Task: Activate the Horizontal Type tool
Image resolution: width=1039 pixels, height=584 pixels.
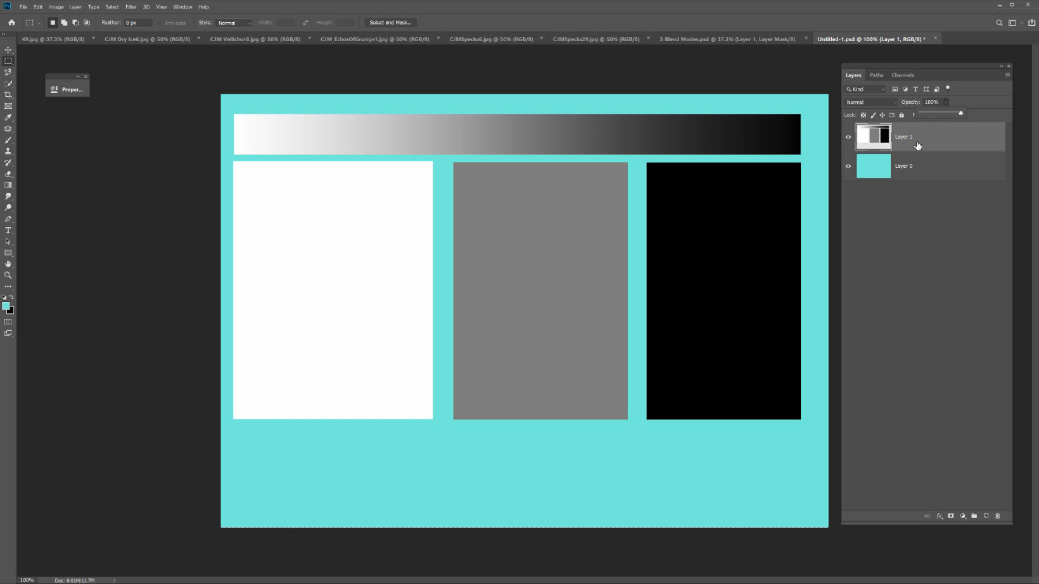Action: pyautogui.click(x=8, y=230)
